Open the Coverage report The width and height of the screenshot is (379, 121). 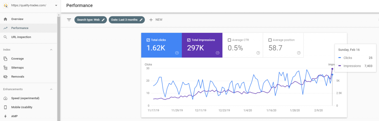pos(17,59)
